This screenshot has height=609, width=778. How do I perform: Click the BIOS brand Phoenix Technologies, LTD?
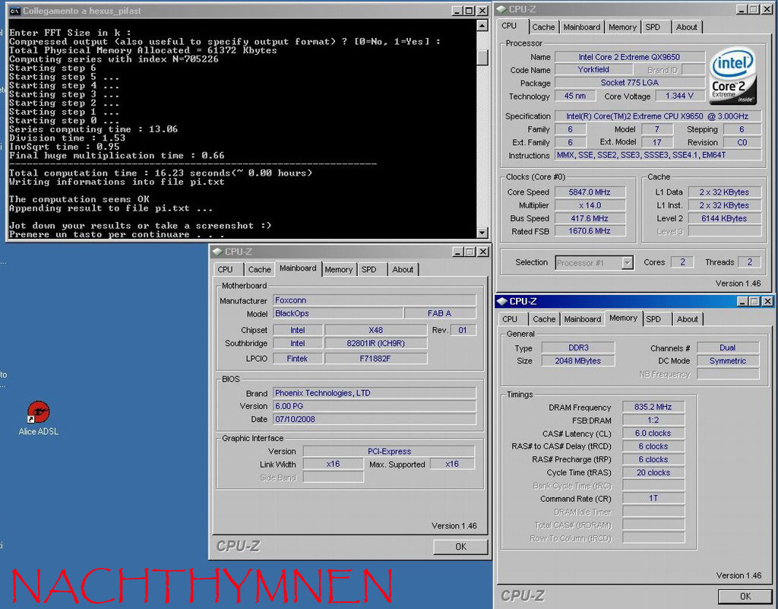tap(374, 393)
